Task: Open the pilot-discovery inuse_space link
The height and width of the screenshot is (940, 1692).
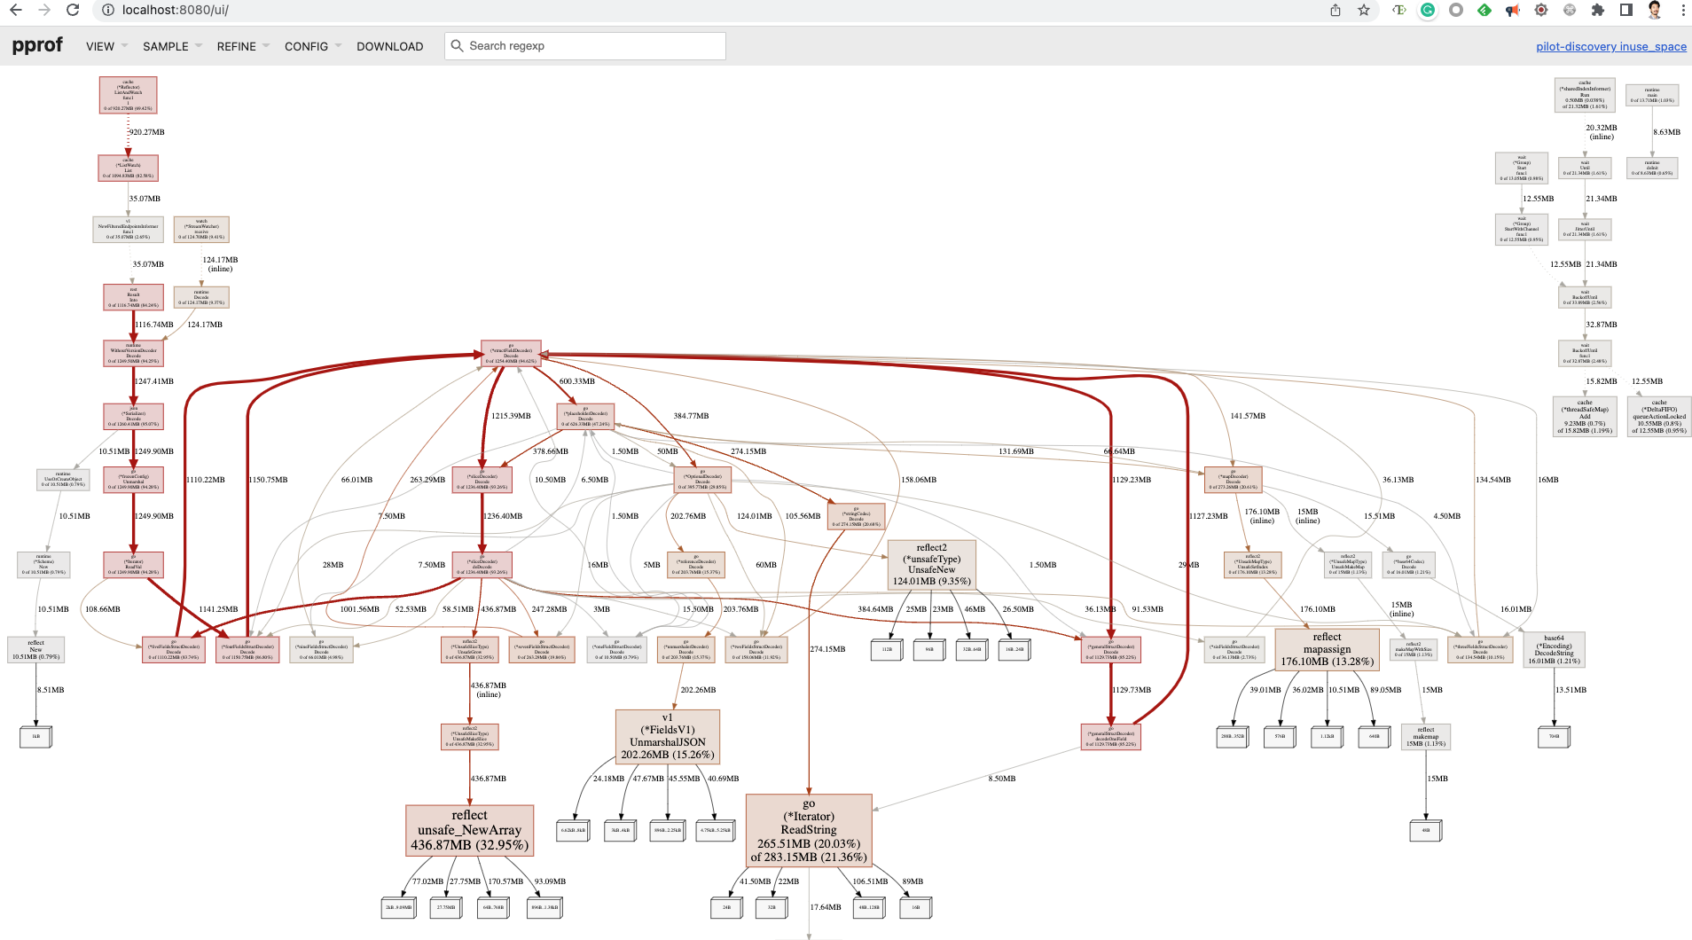Action: pyautogui.click(x=1612, y=46)
